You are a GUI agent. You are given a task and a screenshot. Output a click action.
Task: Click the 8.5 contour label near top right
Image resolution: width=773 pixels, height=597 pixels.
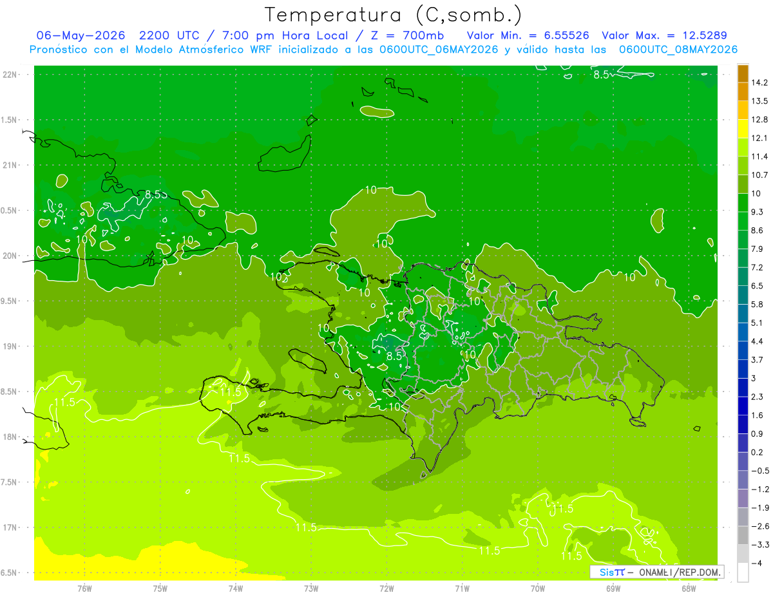tap(601, 75)
